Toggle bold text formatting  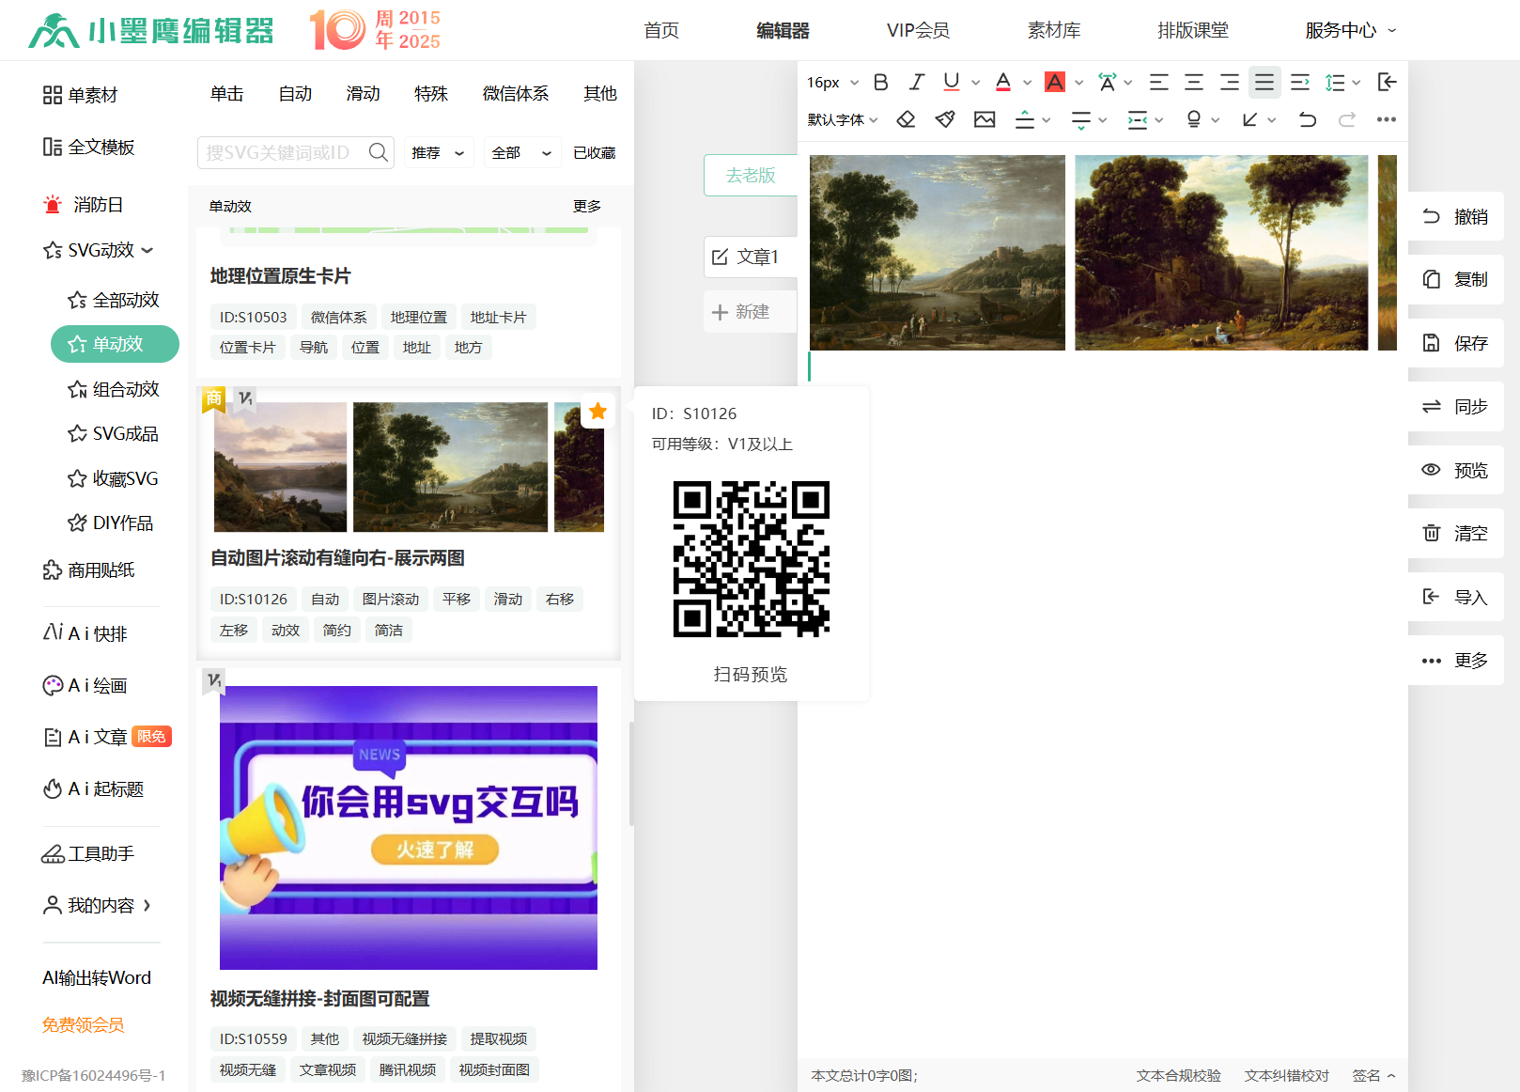(x=880, y=83)
